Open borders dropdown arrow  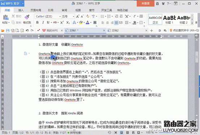[144, 23]
